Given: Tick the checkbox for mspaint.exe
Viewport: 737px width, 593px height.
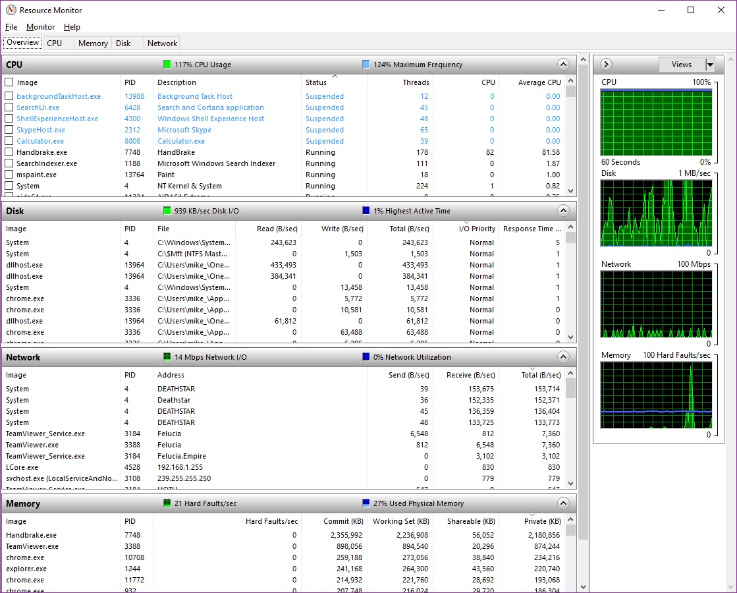Looking at the screenshot, I should pyautogui.click(x=9, y=175).
